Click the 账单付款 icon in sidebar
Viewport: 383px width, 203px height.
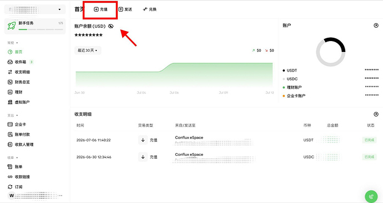coord(10,134)
